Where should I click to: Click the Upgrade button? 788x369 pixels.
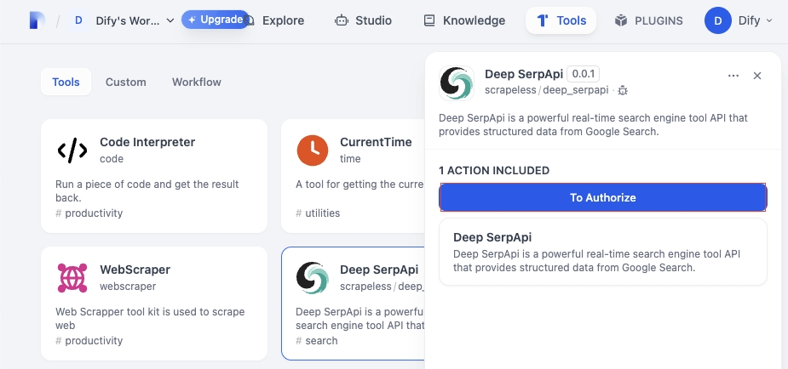215,20
